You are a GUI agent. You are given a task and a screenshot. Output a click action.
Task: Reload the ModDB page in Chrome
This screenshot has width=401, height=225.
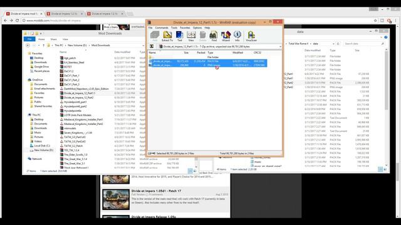click(17, 21)
